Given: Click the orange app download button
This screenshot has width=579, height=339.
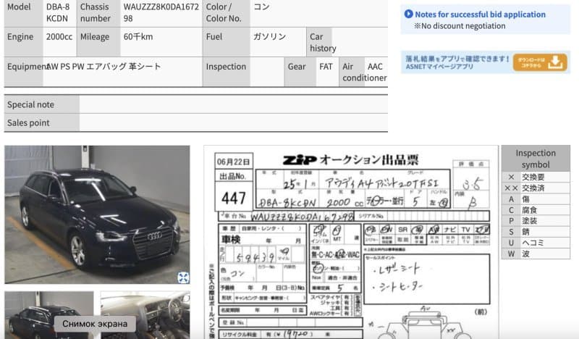Looking at the screenshot, I should coord(539,62).
